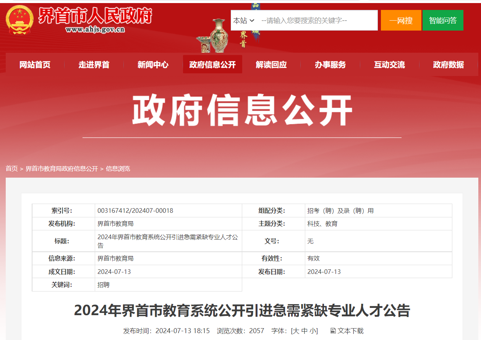This screenshot has height=340, width=481.
Task: Click the 文号 value 无
Action: coord(310,241)
